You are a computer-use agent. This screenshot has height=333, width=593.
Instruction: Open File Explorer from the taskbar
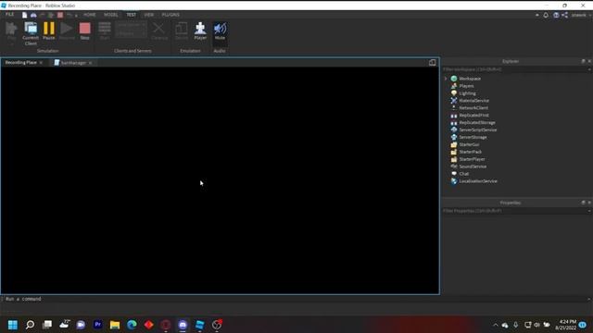pyautogui.click(x=115, y=325)
